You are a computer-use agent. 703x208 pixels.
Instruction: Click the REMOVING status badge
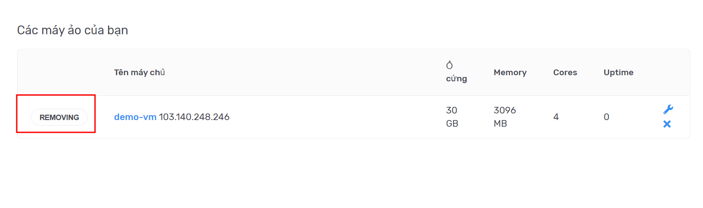59,117
